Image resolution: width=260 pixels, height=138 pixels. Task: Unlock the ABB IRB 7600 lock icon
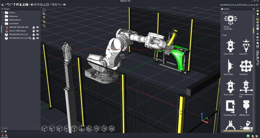click(x=34, y=27)
